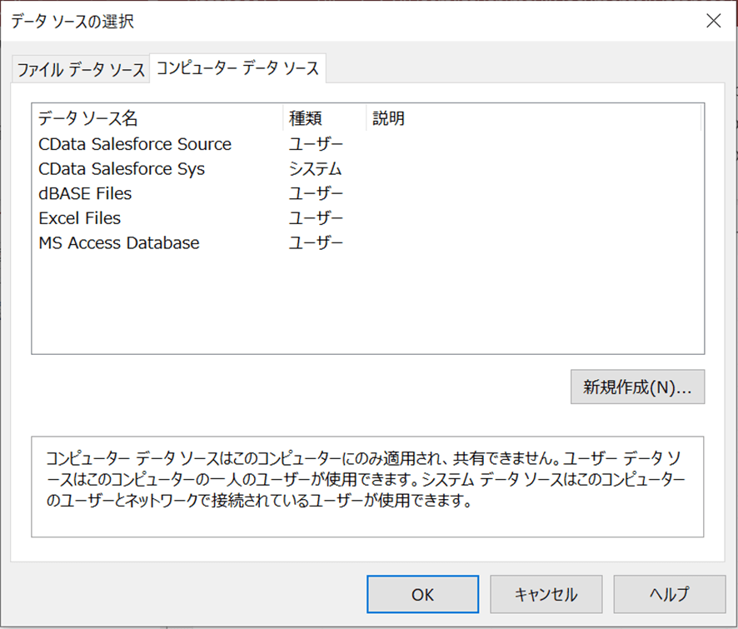
Task: Select the システム type next to CData Salesforce Sys
Action: [x=317, y=168]
